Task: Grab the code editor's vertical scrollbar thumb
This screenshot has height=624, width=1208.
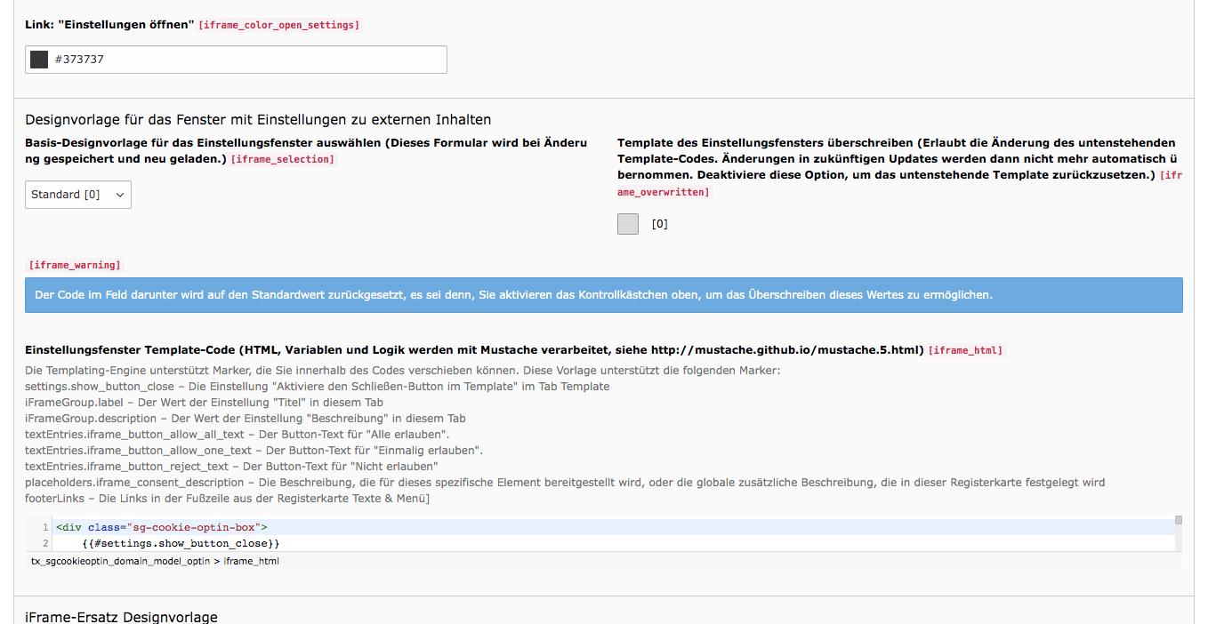Action: pos(1178,520)
